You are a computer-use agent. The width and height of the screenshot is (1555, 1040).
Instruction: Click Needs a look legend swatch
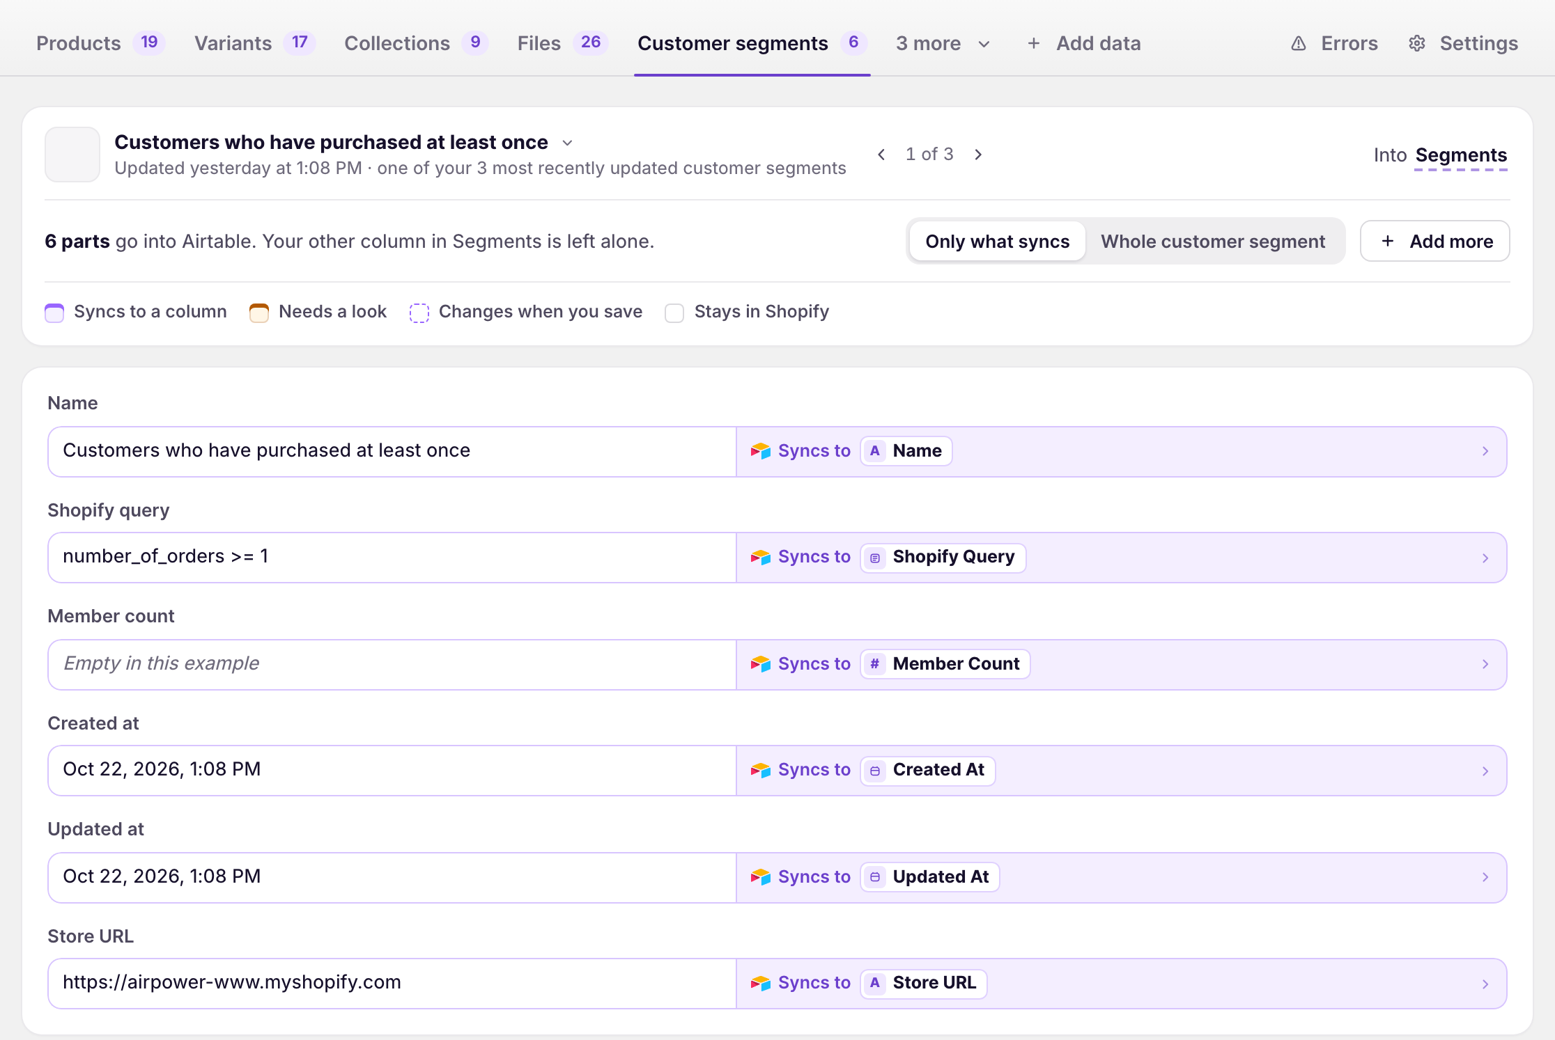click(259, 313)
